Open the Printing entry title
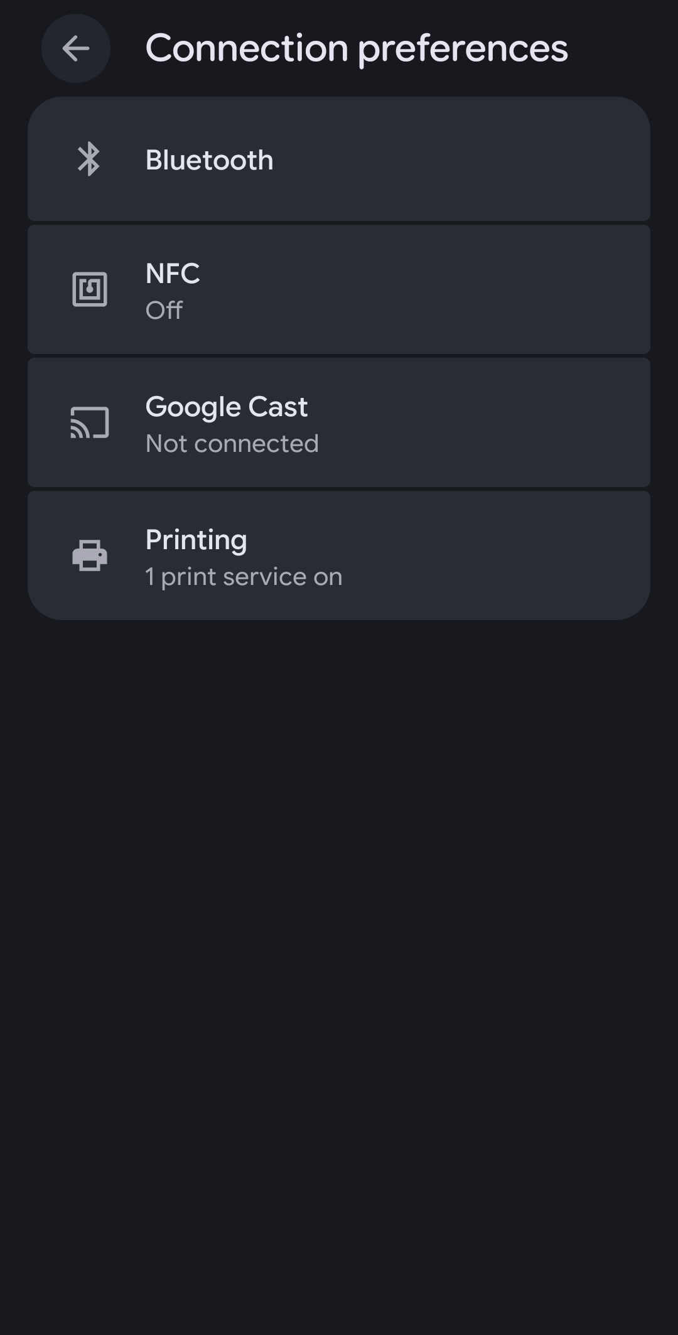Viewport: 678px width, 1335px height. pyautogui.click(x=196, y=540)
